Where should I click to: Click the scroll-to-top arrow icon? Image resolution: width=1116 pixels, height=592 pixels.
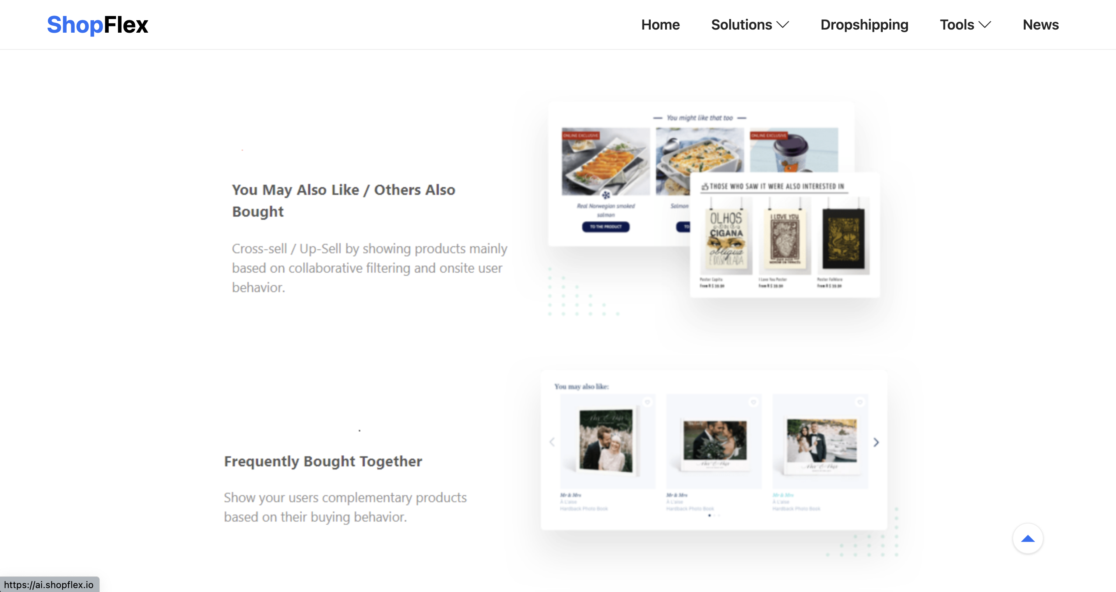(x=1028, y=539)
